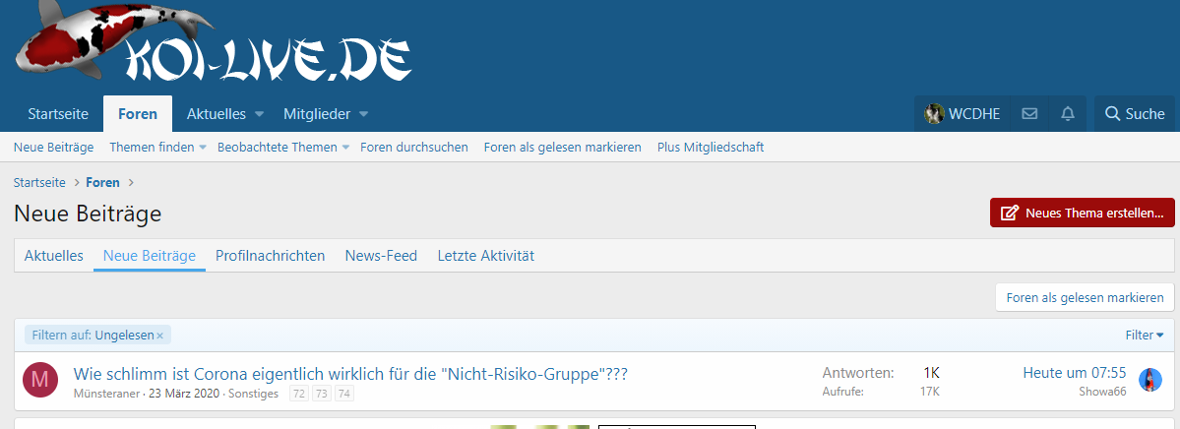Click the Münsteraner author avatar M

point(40,381)
